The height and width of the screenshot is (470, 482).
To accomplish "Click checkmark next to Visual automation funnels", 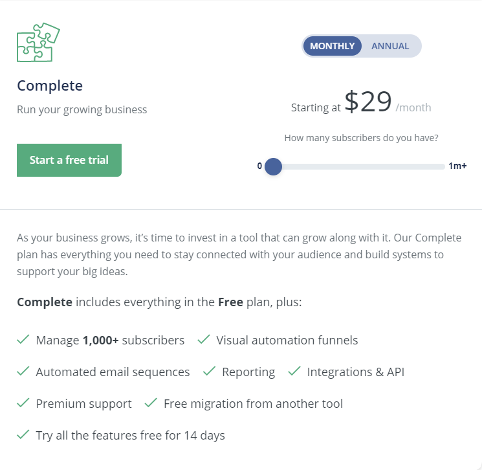I will pos(203,339).
